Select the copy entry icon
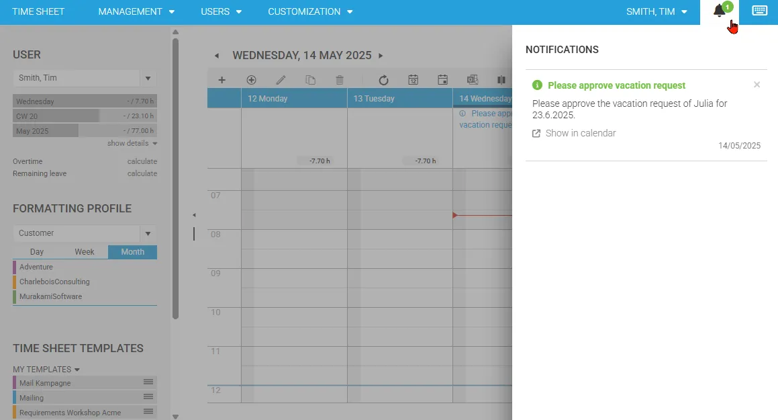Image resolution: width=778 pixels, height=420 pixels. tap(310, 79)
